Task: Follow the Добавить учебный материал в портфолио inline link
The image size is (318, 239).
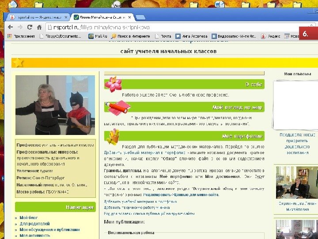Action: [x=145, y=153]
